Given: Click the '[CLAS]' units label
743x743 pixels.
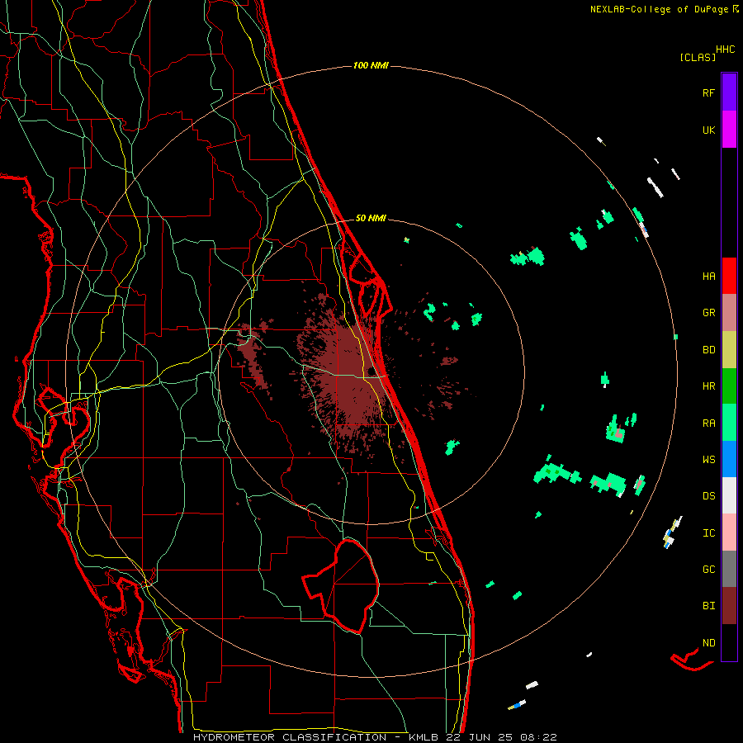Looking at the screenshot, I should coord(698,57).
